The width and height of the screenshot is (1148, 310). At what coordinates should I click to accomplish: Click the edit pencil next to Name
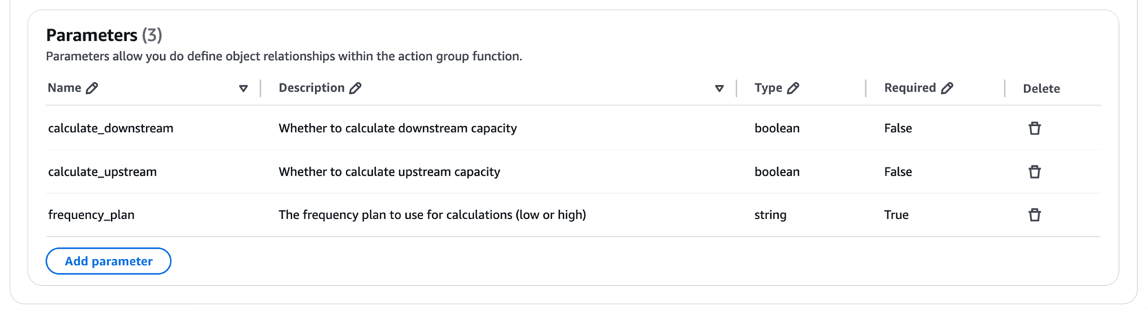(x=92, y=88)
